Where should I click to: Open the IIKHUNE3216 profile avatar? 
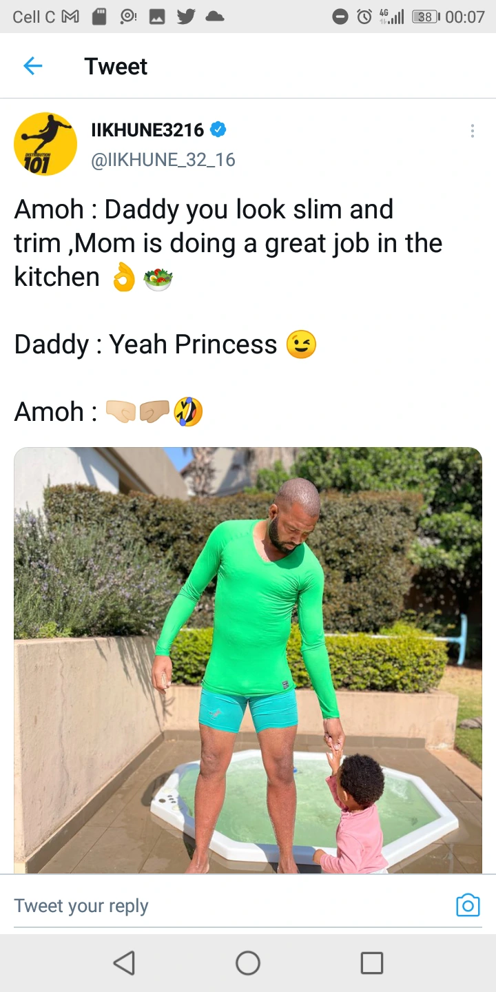pyautogui.click(x=45, y=144)
